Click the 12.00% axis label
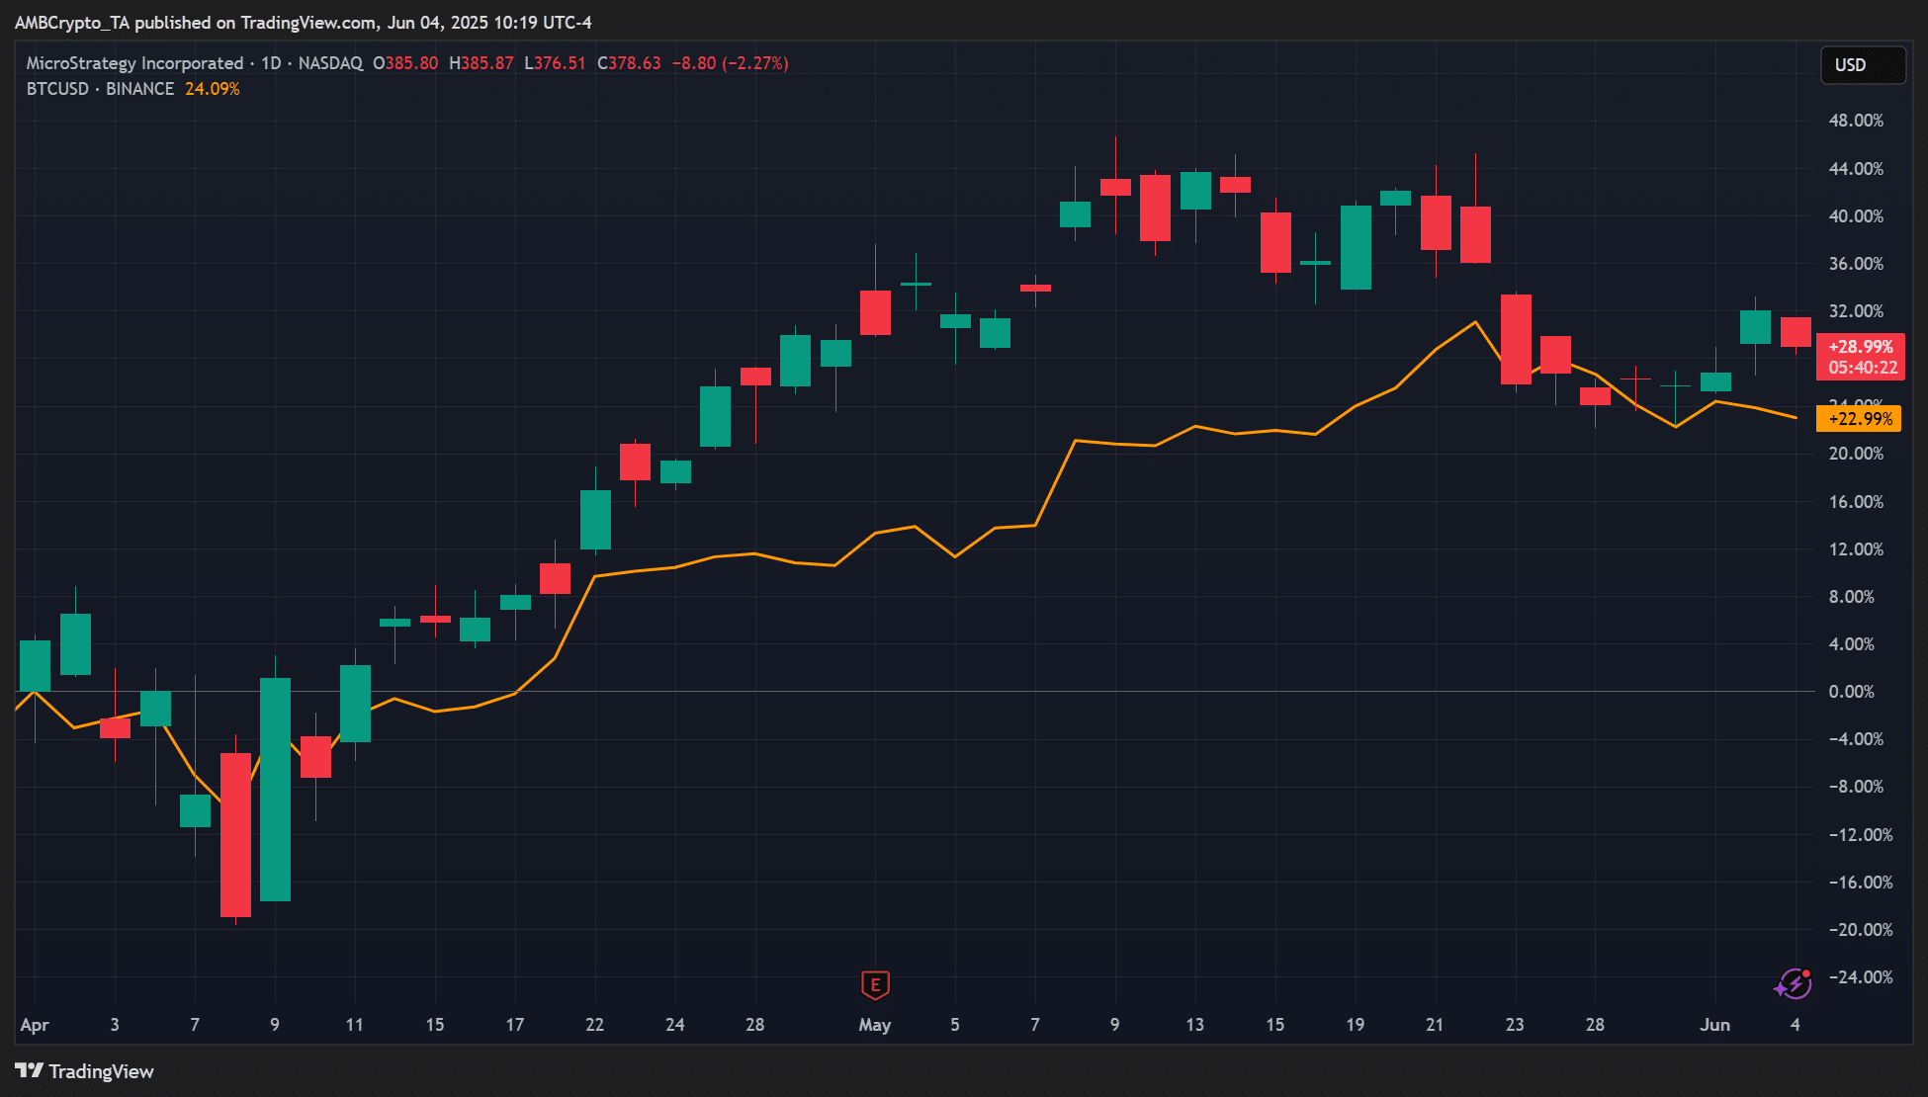 (1856, 549)
